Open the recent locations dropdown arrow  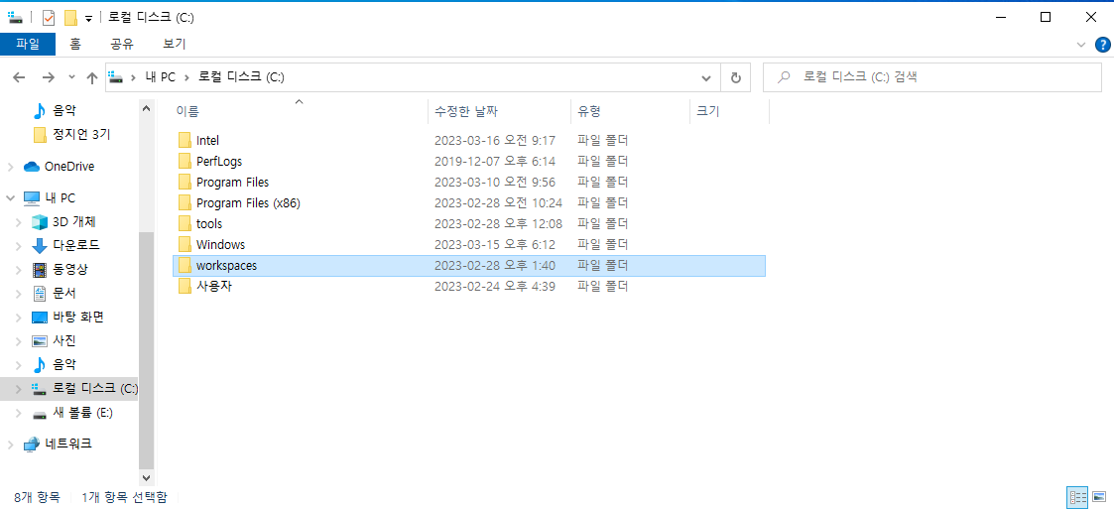click(x=71, y=77)
